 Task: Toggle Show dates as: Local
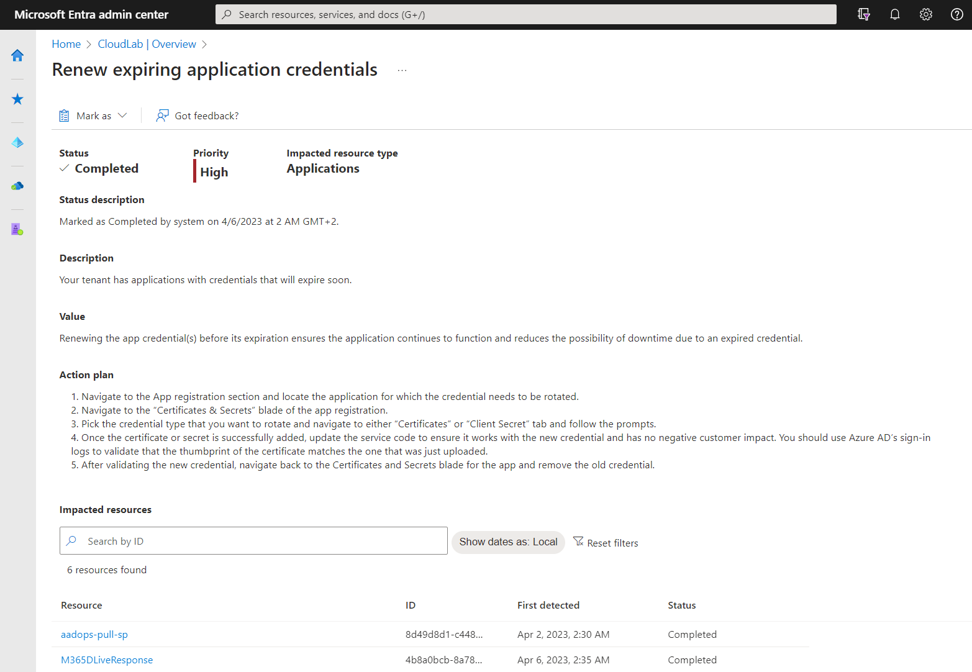(x=508, y=542)
